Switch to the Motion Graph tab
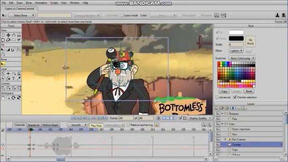The height and width of the screenshot is (162, 288). coord(50,125)
